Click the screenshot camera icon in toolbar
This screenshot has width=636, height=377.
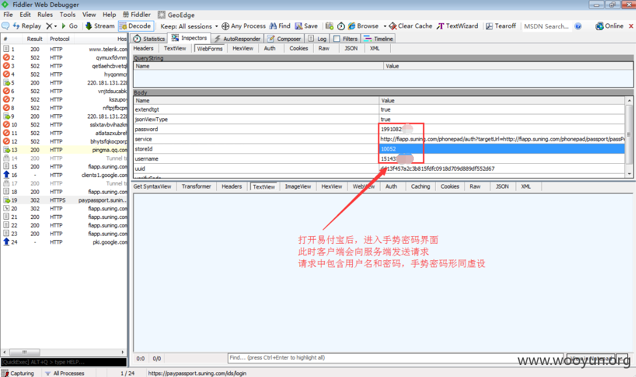(329, 26)
